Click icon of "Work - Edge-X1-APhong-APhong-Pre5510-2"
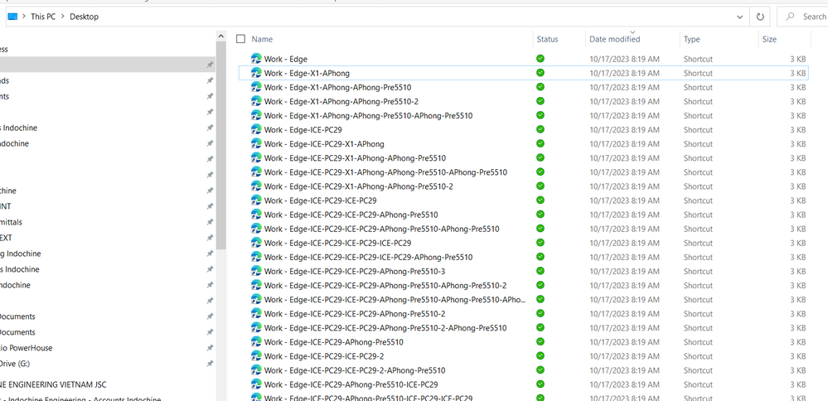 257,101
